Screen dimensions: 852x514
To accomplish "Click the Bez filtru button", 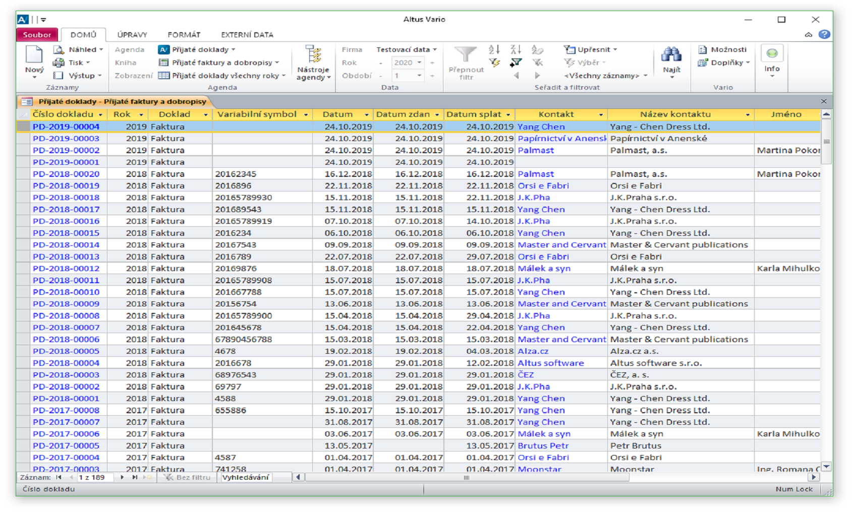I will point(188,477).
